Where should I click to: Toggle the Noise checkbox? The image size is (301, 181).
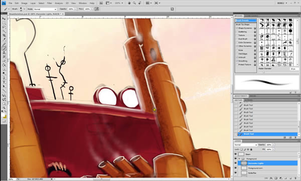tap(237, 50)
